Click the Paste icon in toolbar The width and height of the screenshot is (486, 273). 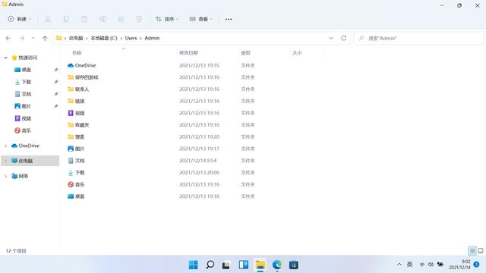pyautogui.click(x=84, y=19)
